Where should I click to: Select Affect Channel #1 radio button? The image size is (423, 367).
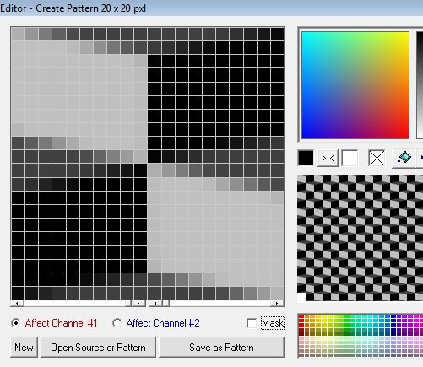[16, 323]
